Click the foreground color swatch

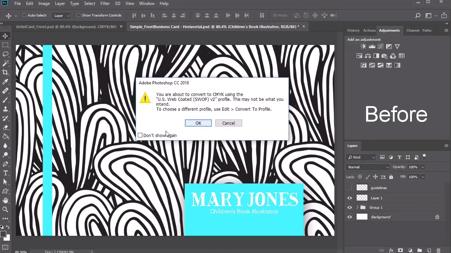[x=3, y=234]
